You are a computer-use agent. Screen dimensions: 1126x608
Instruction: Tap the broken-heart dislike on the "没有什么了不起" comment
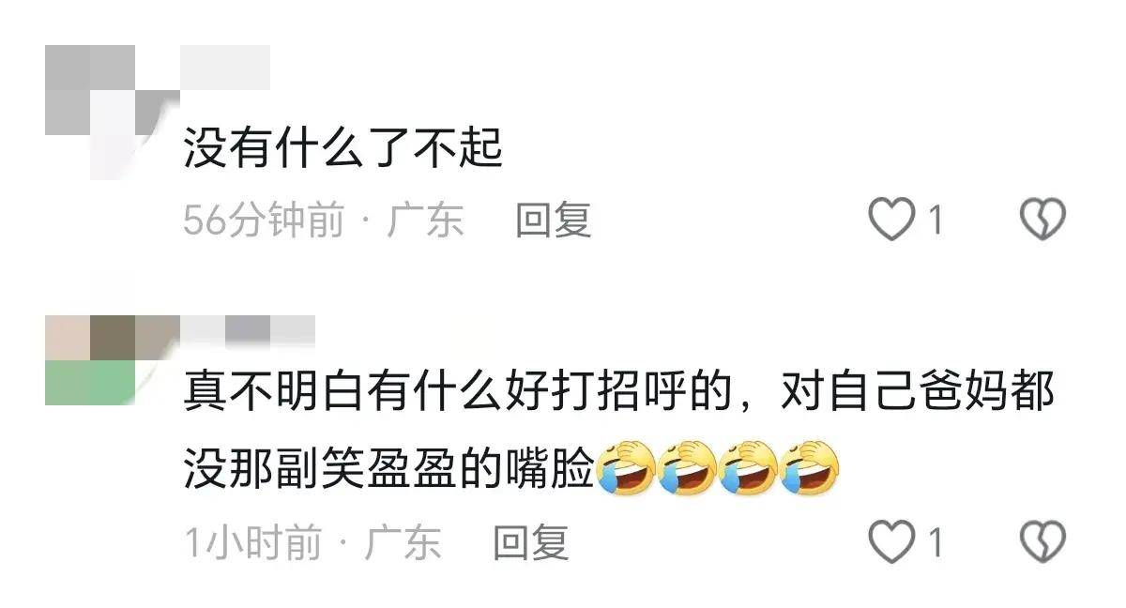coord(1042,220)
